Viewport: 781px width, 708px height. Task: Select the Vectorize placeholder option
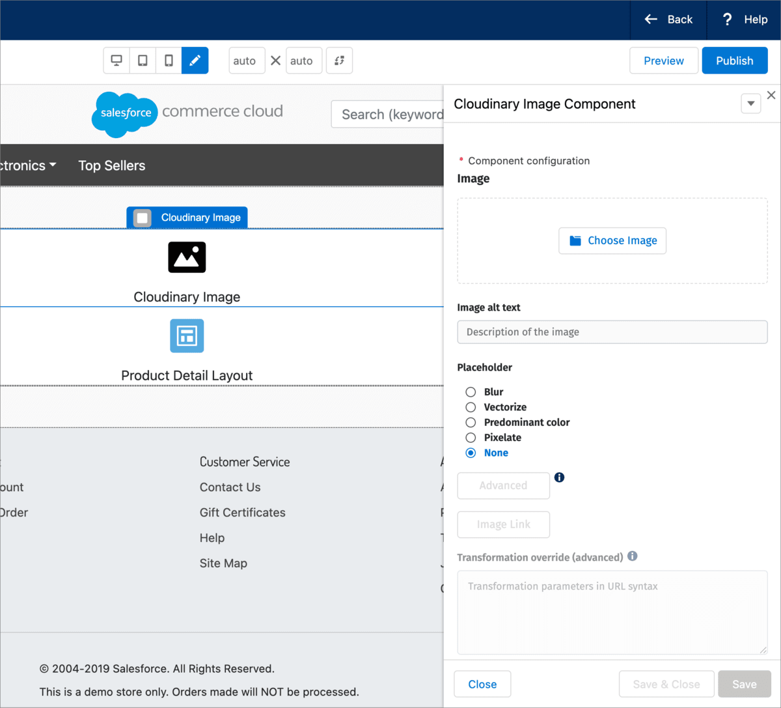(471, 407)
